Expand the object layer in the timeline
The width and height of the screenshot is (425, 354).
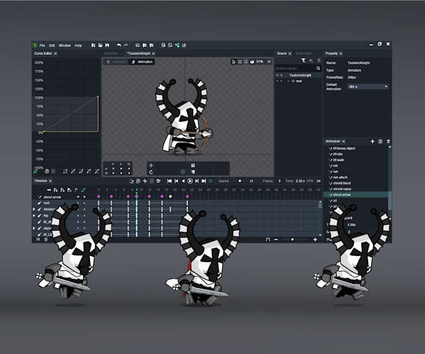click(34, 229)
